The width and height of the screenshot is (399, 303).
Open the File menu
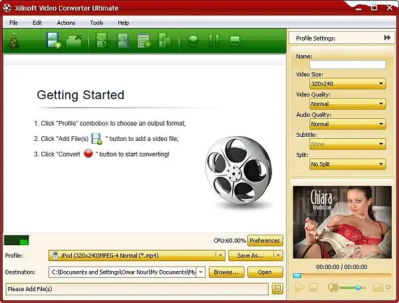[x=13, y=23]
